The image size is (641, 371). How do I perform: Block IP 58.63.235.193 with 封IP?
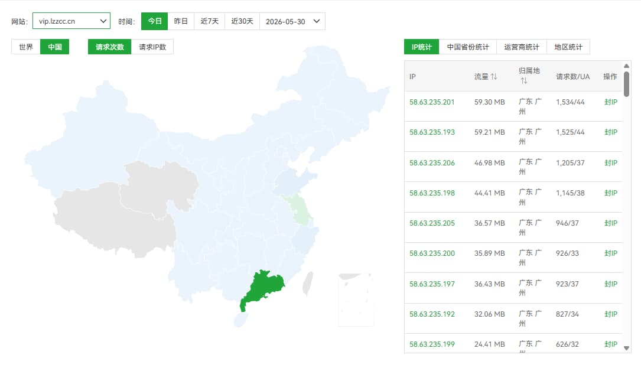tap(611, 132)
